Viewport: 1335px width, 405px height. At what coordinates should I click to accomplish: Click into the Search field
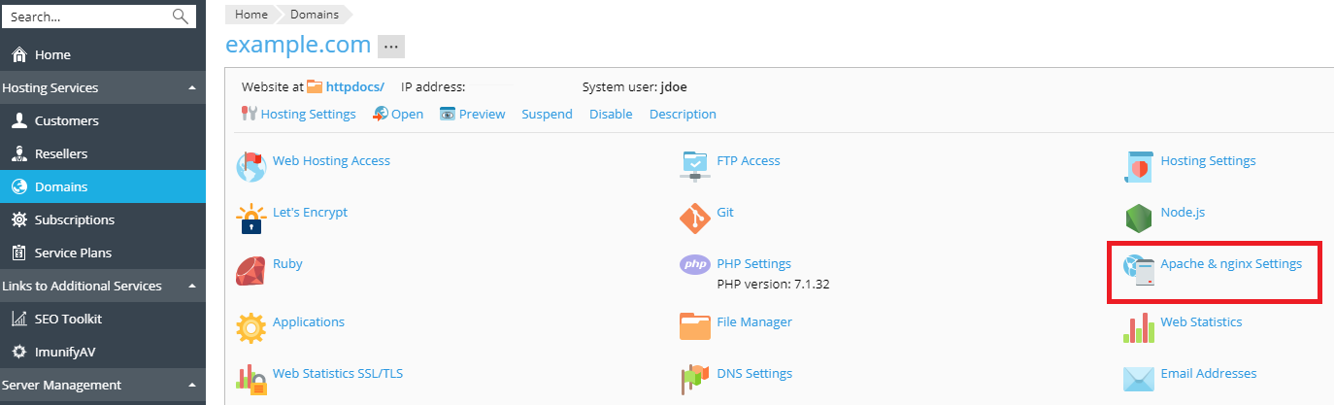point(87,17)
